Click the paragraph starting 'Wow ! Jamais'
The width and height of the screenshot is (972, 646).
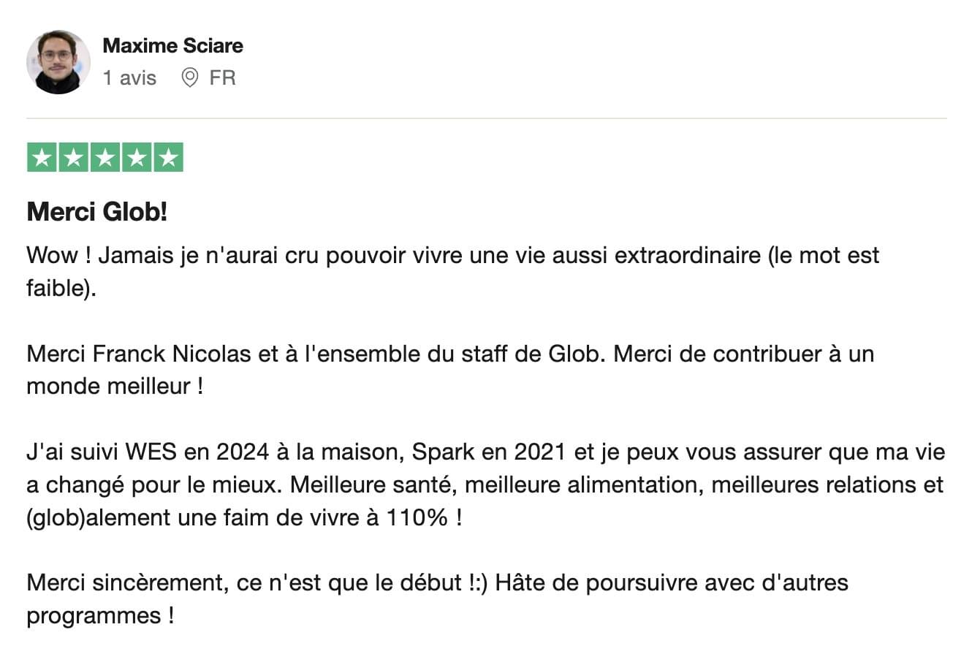point(453,272)
